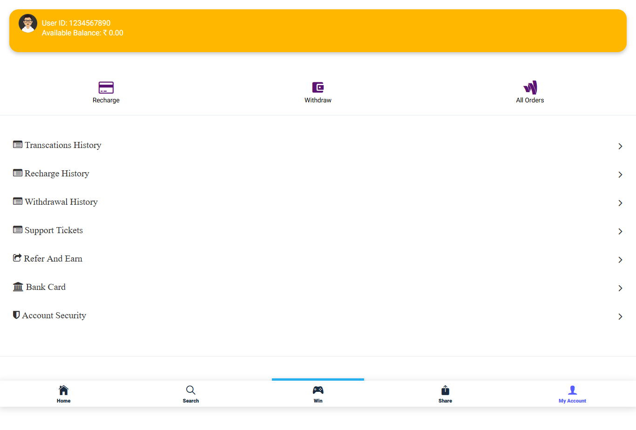Open My Account tab
This screenshot has height=430, width=636.
click(572, 394)
